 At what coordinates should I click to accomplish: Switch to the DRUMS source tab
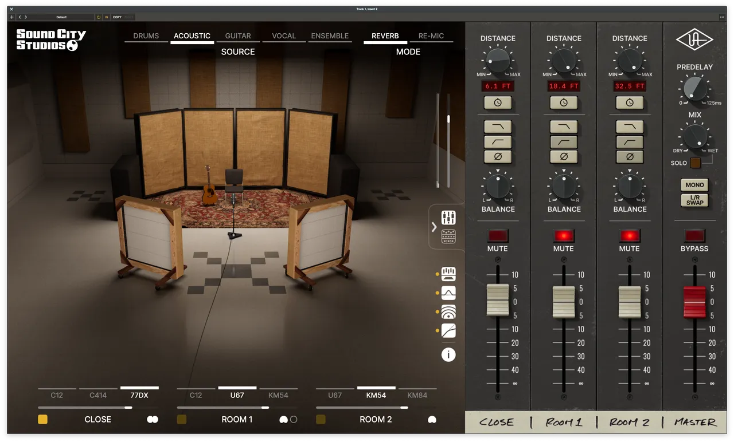pos(146,35)
